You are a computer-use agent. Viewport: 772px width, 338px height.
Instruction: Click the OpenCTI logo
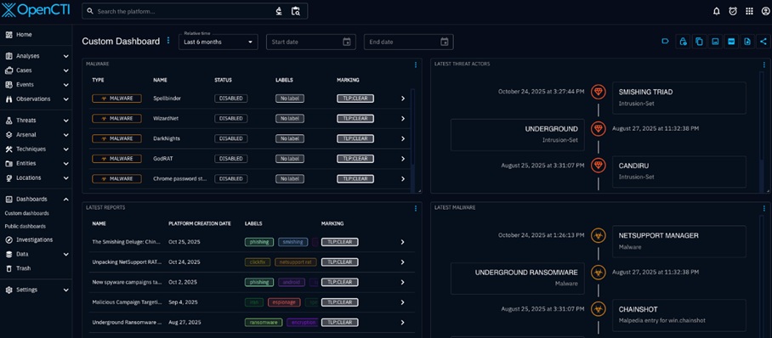click(35, 11)
